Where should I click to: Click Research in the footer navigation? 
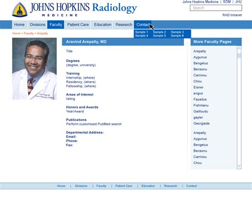click(x=170, y=186)
